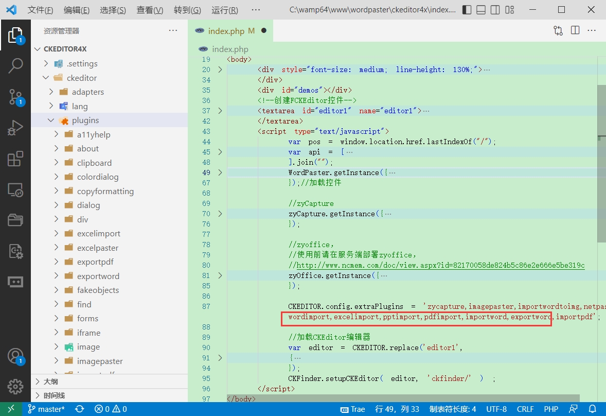Click the split editor right icon
The width and height of the screenshot is (606, 416).
[x=575, y=31]
